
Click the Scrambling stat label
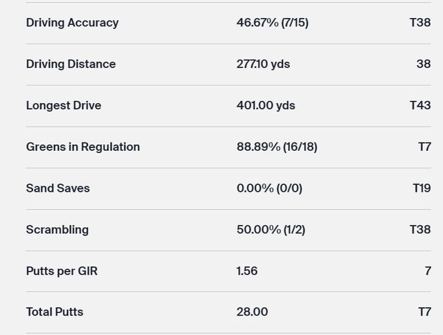(57, 230)
